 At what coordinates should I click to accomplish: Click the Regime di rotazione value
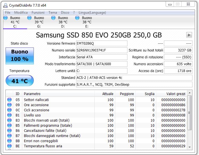tap(178, 57)
